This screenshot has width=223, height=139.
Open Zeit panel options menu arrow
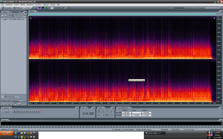[x=94, y=108]
